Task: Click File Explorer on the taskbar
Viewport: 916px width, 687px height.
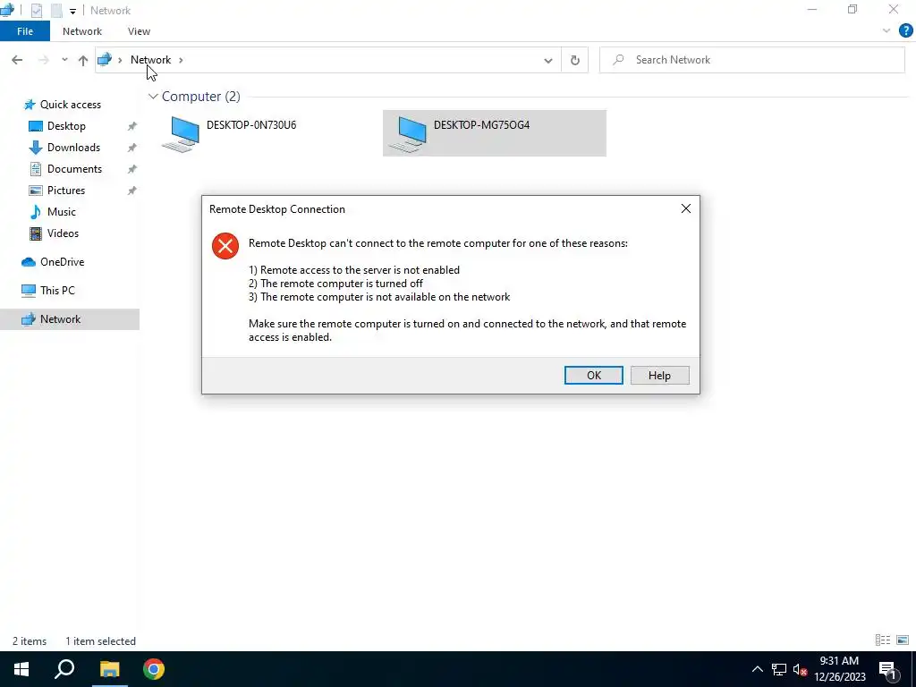Action: [x=109, y=669]
